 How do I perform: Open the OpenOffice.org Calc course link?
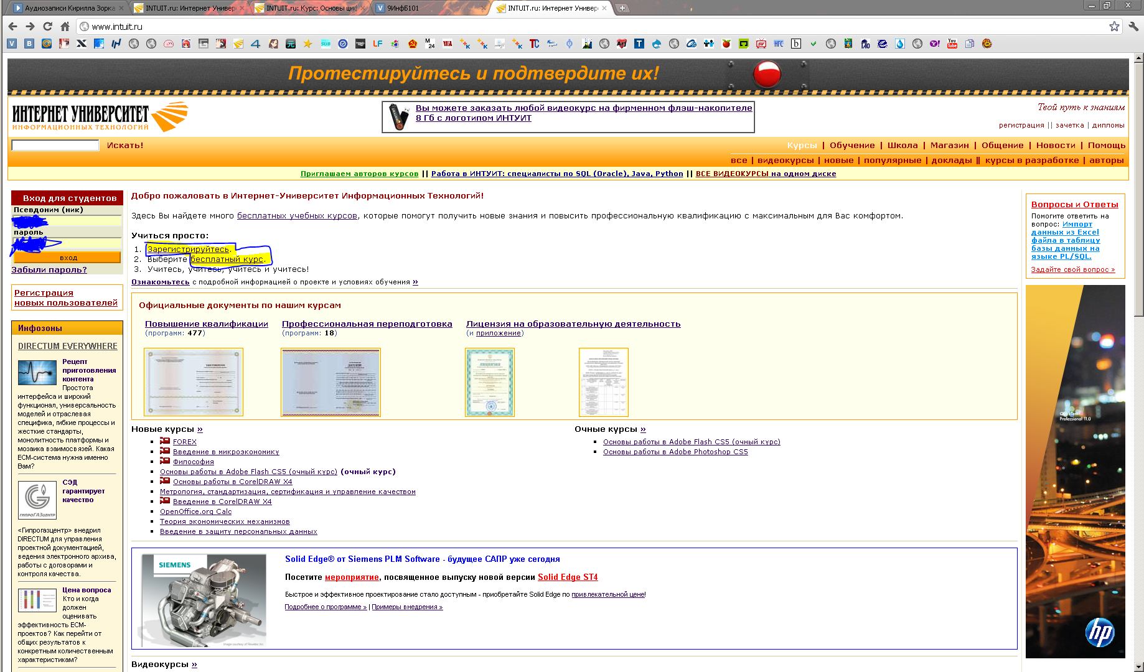[x=195, y=512]
